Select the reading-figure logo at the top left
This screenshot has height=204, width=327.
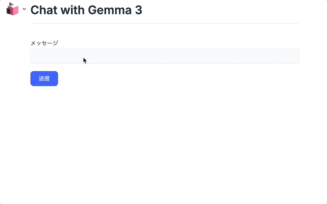13,9
